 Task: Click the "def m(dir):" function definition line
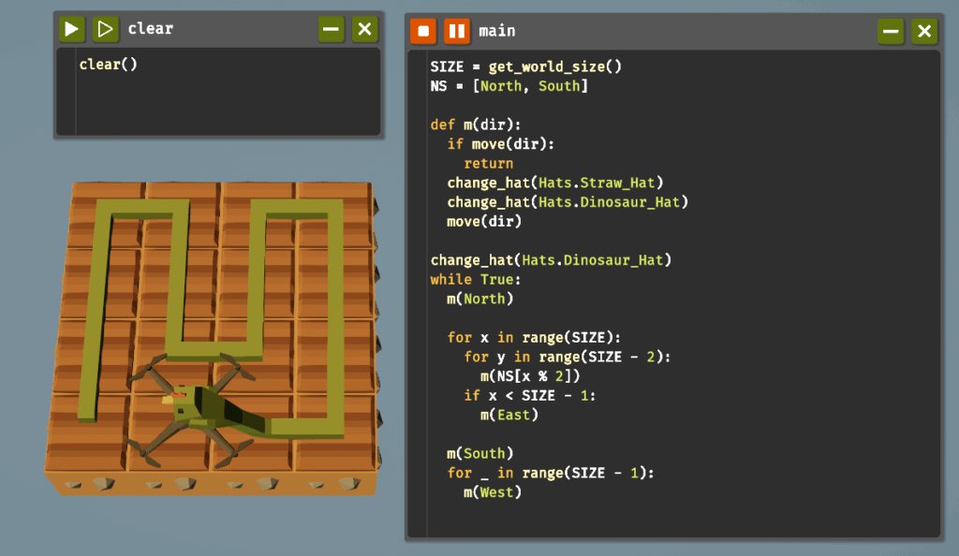475,124
